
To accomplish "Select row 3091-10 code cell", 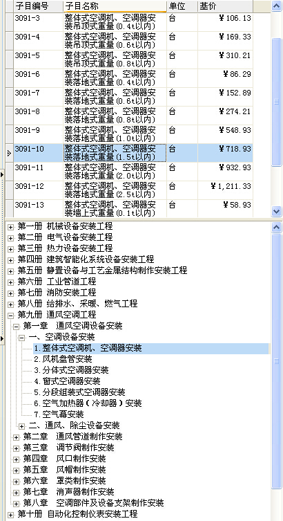I will coord(38,153).
